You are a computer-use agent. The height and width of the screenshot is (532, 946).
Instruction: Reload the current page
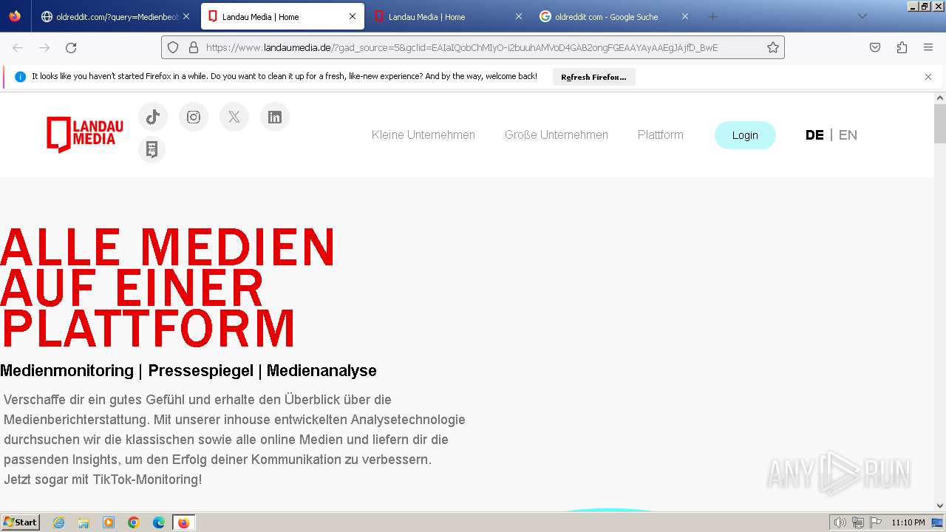pyautogui.click(x=71, y=47)
